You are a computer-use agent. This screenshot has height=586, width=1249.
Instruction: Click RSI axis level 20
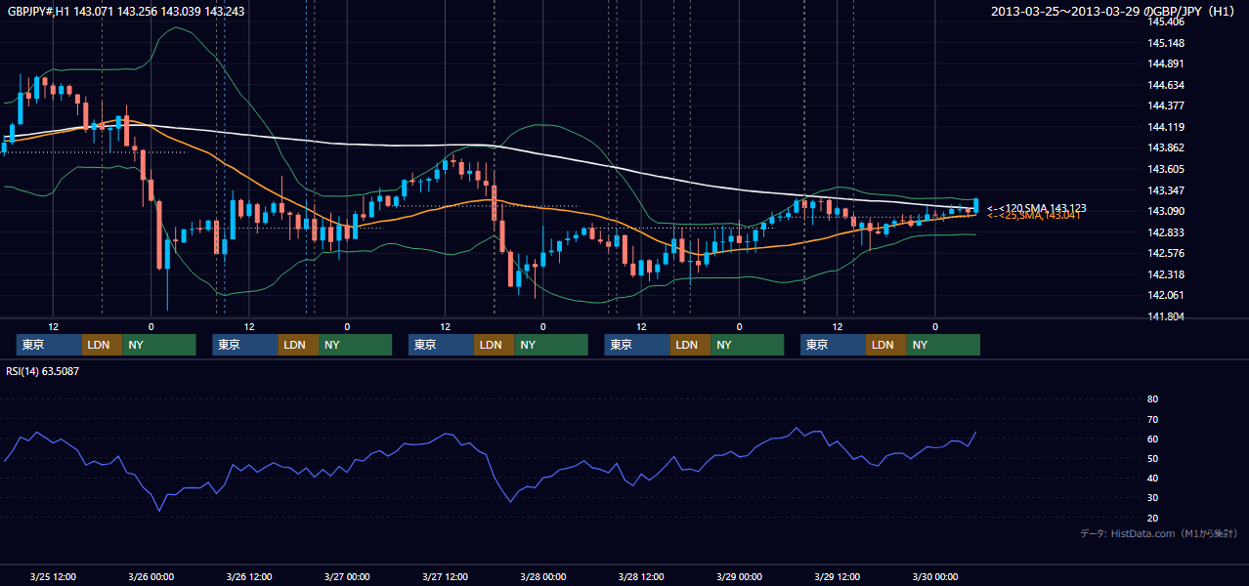pyautogui.click(x=1152, y=518)
